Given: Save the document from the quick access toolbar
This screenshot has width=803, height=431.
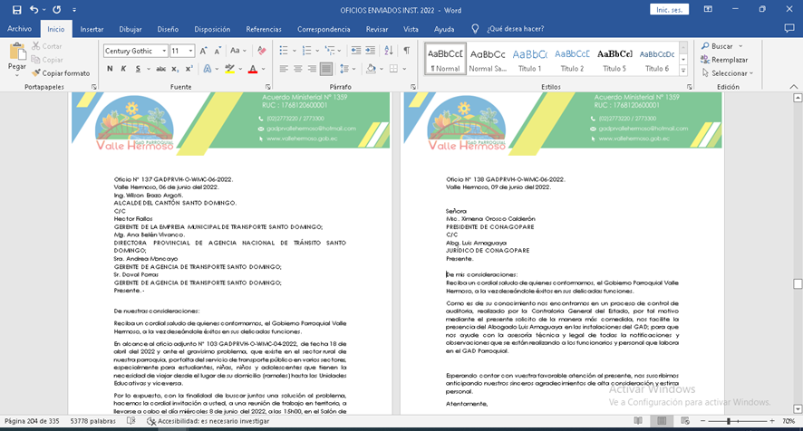Looking at the screenshot, I should (x=13, y=9).
